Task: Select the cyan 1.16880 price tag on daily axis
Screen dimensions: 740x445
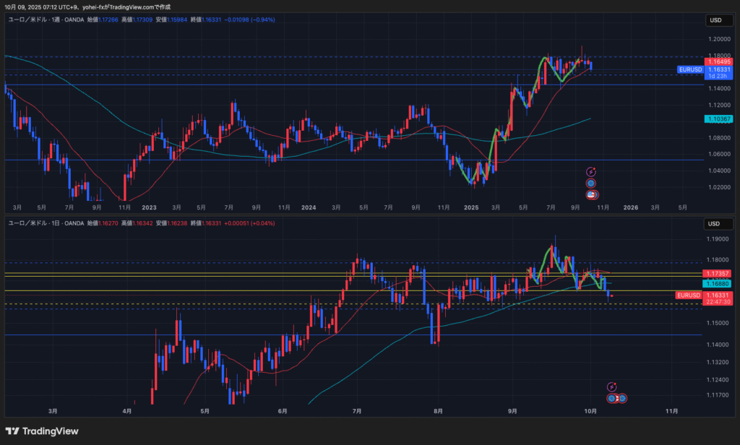Action: pos(718,285)
